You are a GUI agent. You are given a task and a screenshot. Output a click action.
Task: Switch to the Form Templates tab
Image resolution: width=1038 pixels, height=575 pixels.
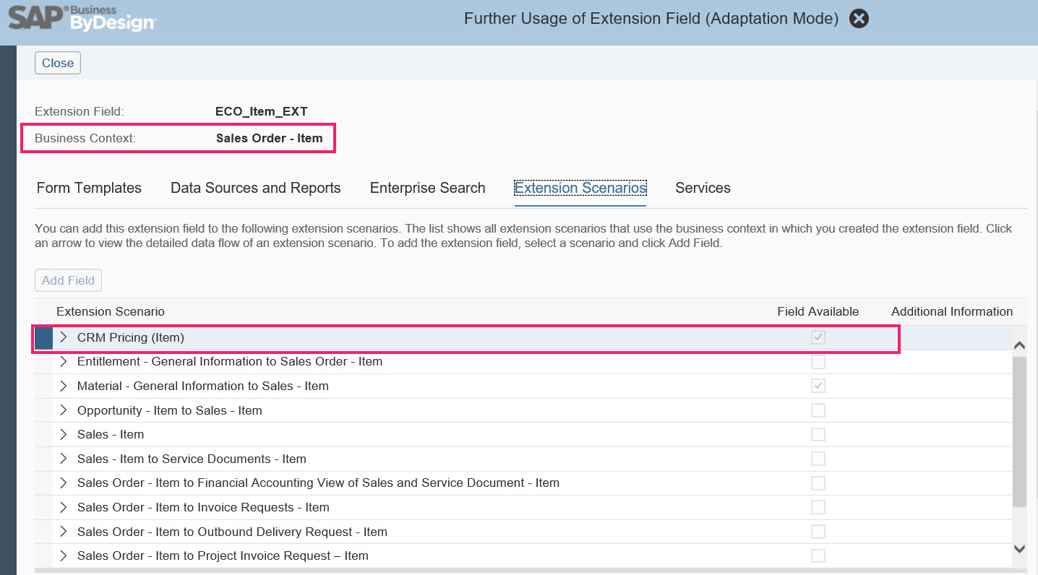pyautogui.click(x=89, y=188)
